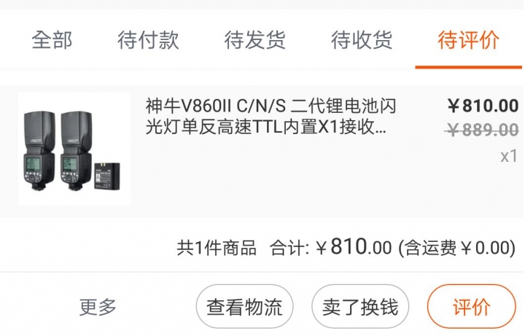Open the 神牛V860II flash product thumbnail
525x336 pixels.
(74, 149)
